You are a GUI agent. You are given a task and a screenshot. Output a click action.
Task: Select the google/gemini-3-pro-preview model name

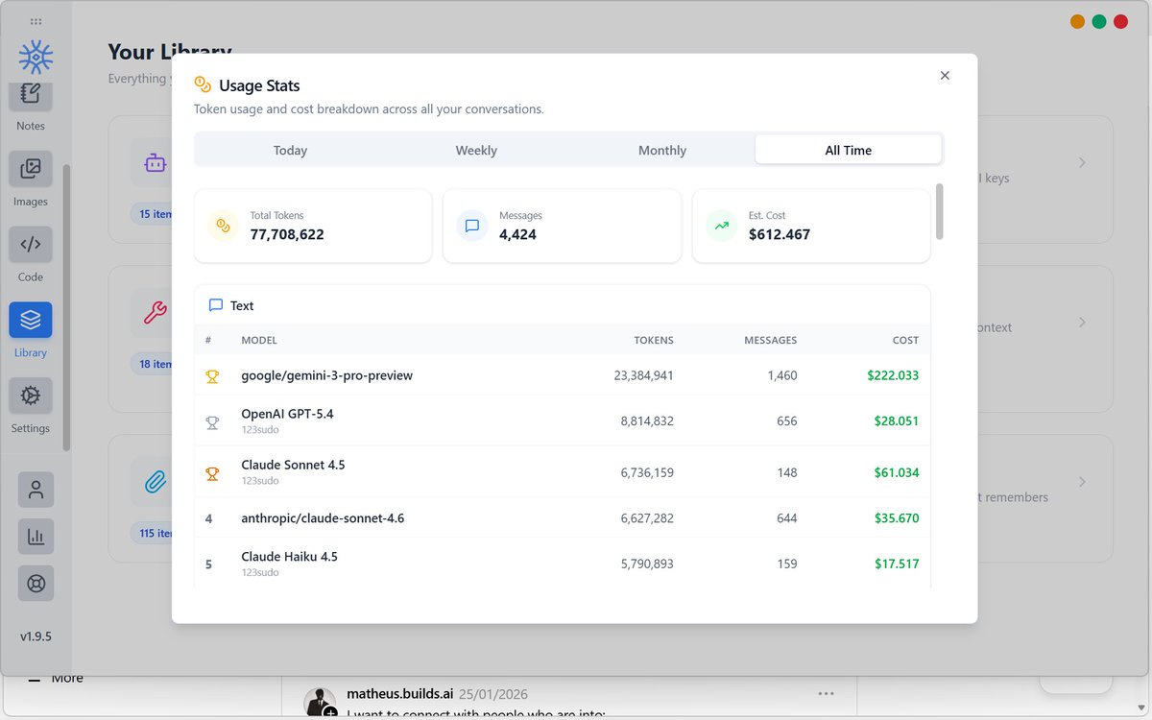(326, 375)
